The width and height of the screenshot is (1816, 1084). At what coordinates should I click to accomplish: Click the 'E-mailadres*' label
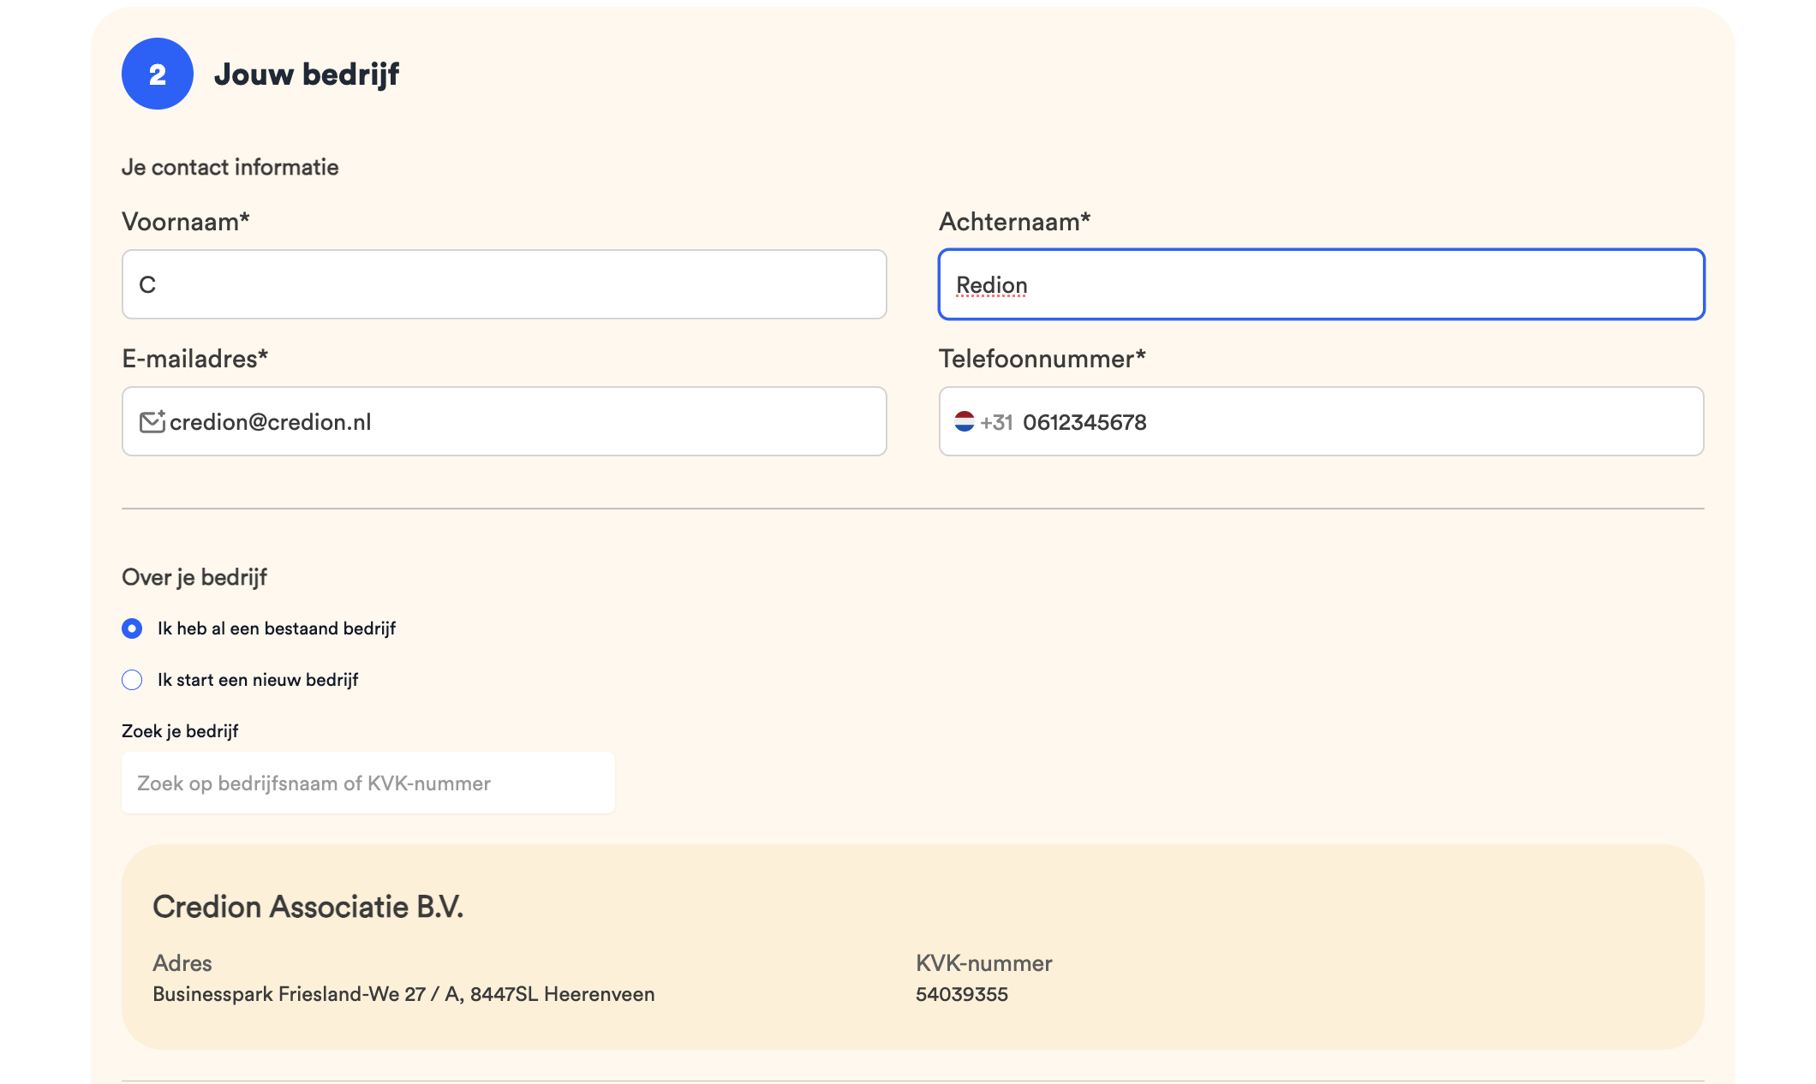pos(194,359)
